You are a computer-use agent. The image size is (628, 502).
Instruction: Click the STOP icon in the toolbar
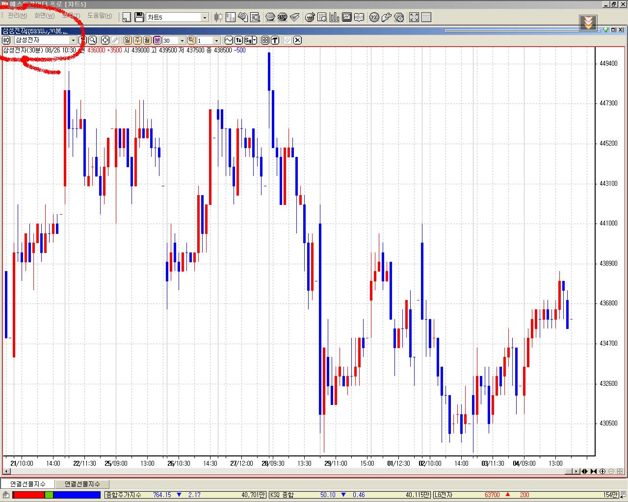coord(282,17)
